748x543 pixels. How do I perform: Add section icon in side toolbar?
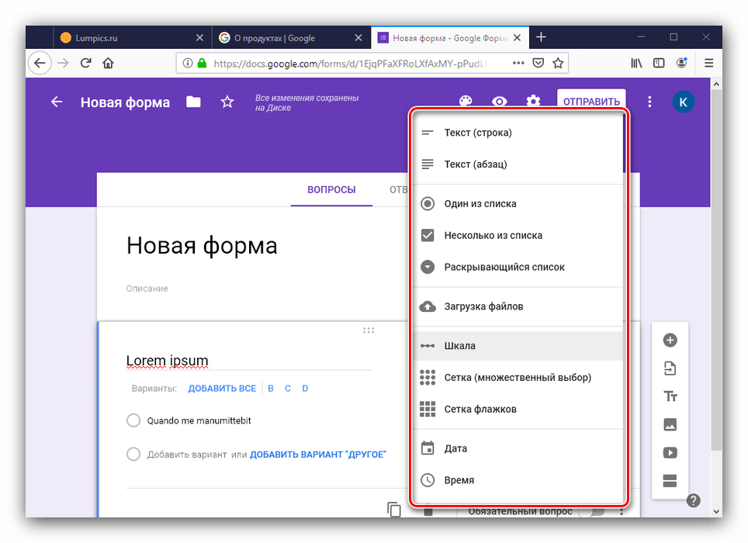coord(670,480)
